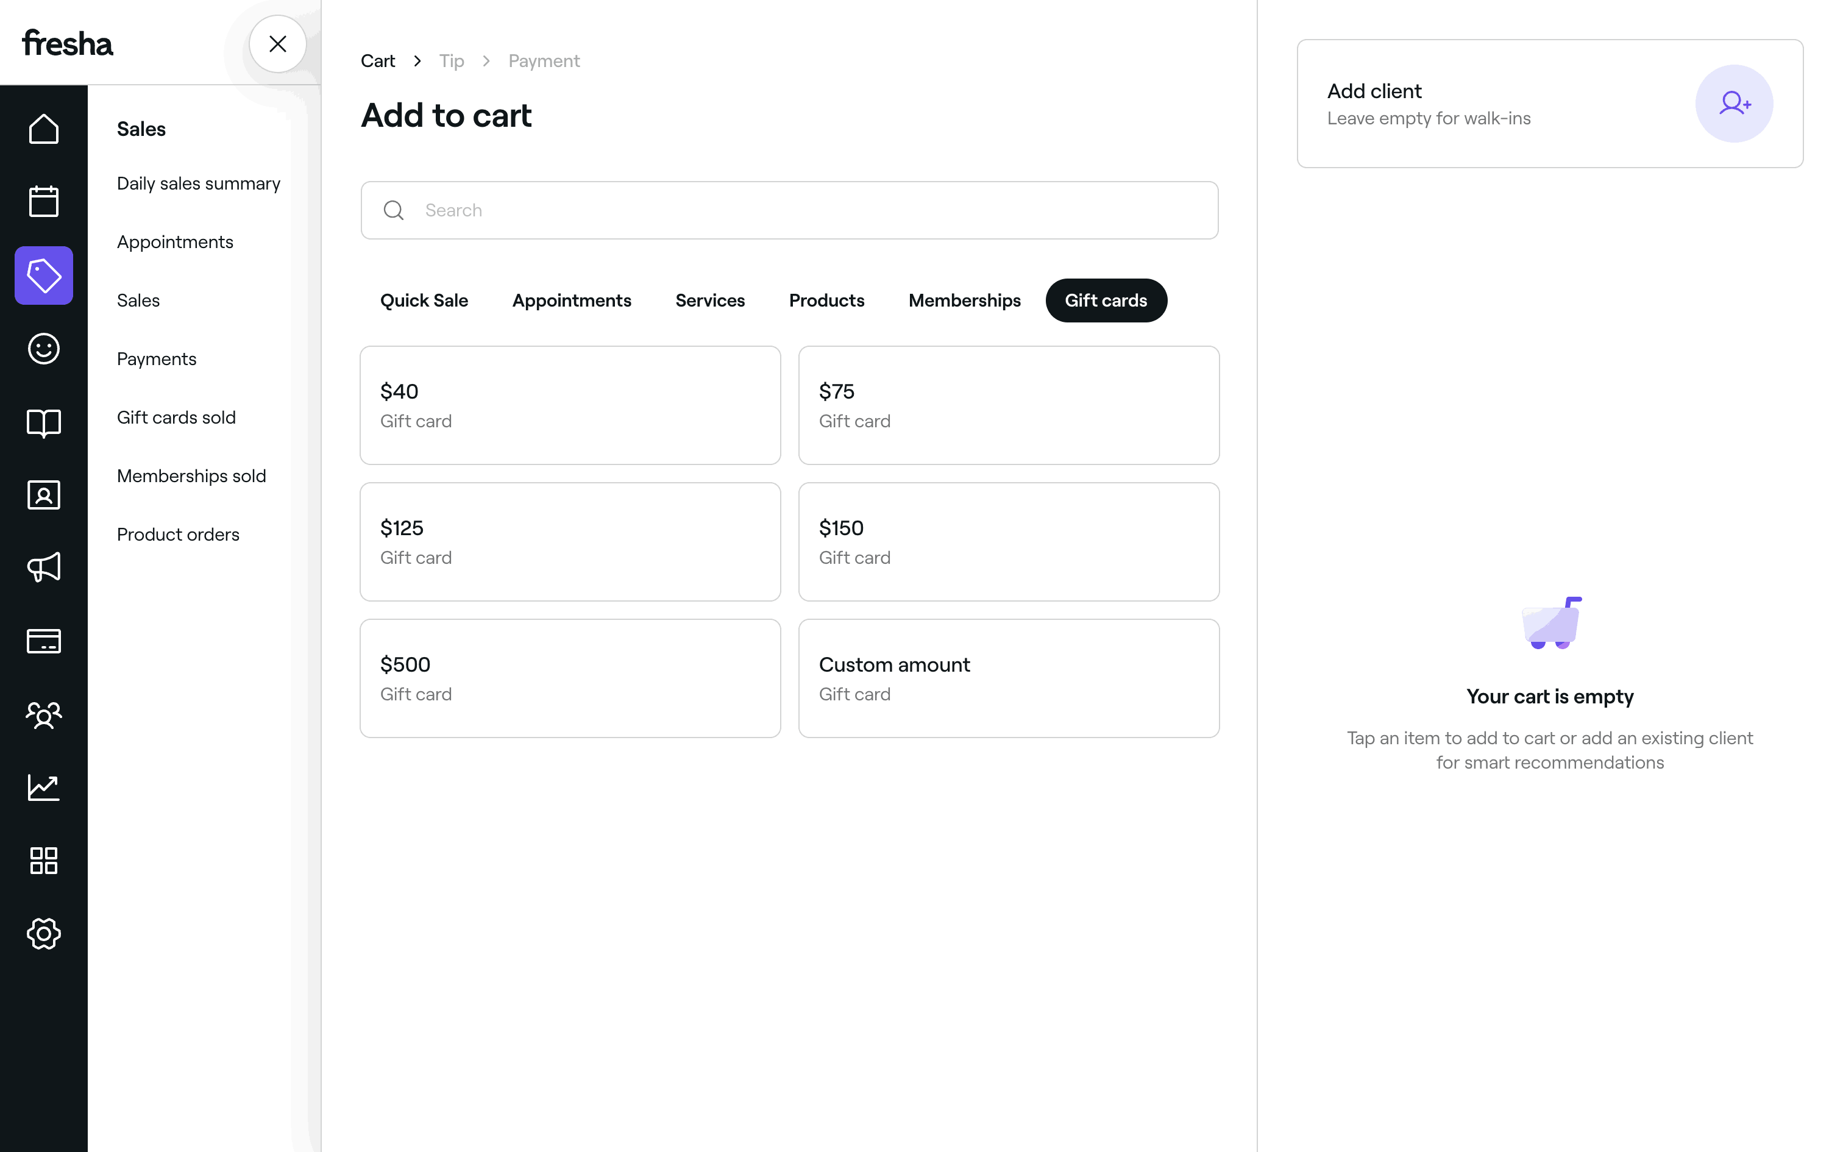
Task: Open the Reports chart icon
Action: (x=43, y=787)
